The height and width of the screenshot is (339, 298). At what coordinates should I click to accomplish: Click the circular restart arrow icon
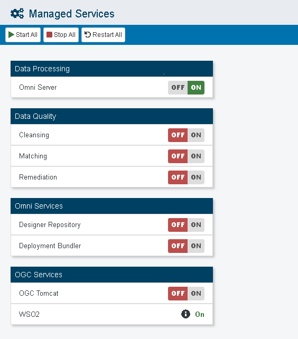tap(87, 35)
